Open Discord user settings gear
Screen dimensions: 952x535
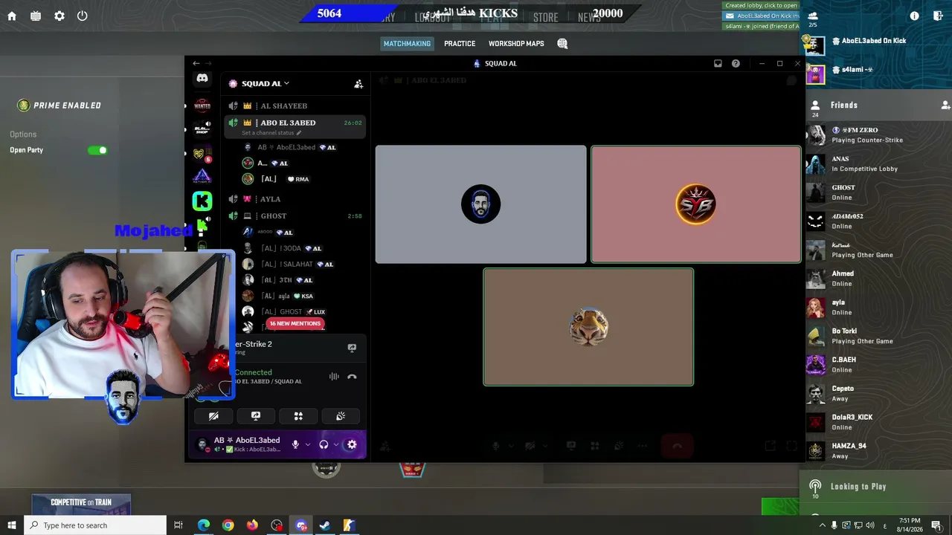352,444
